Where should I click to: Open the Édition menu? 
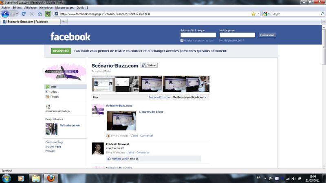tap(17, 8)
